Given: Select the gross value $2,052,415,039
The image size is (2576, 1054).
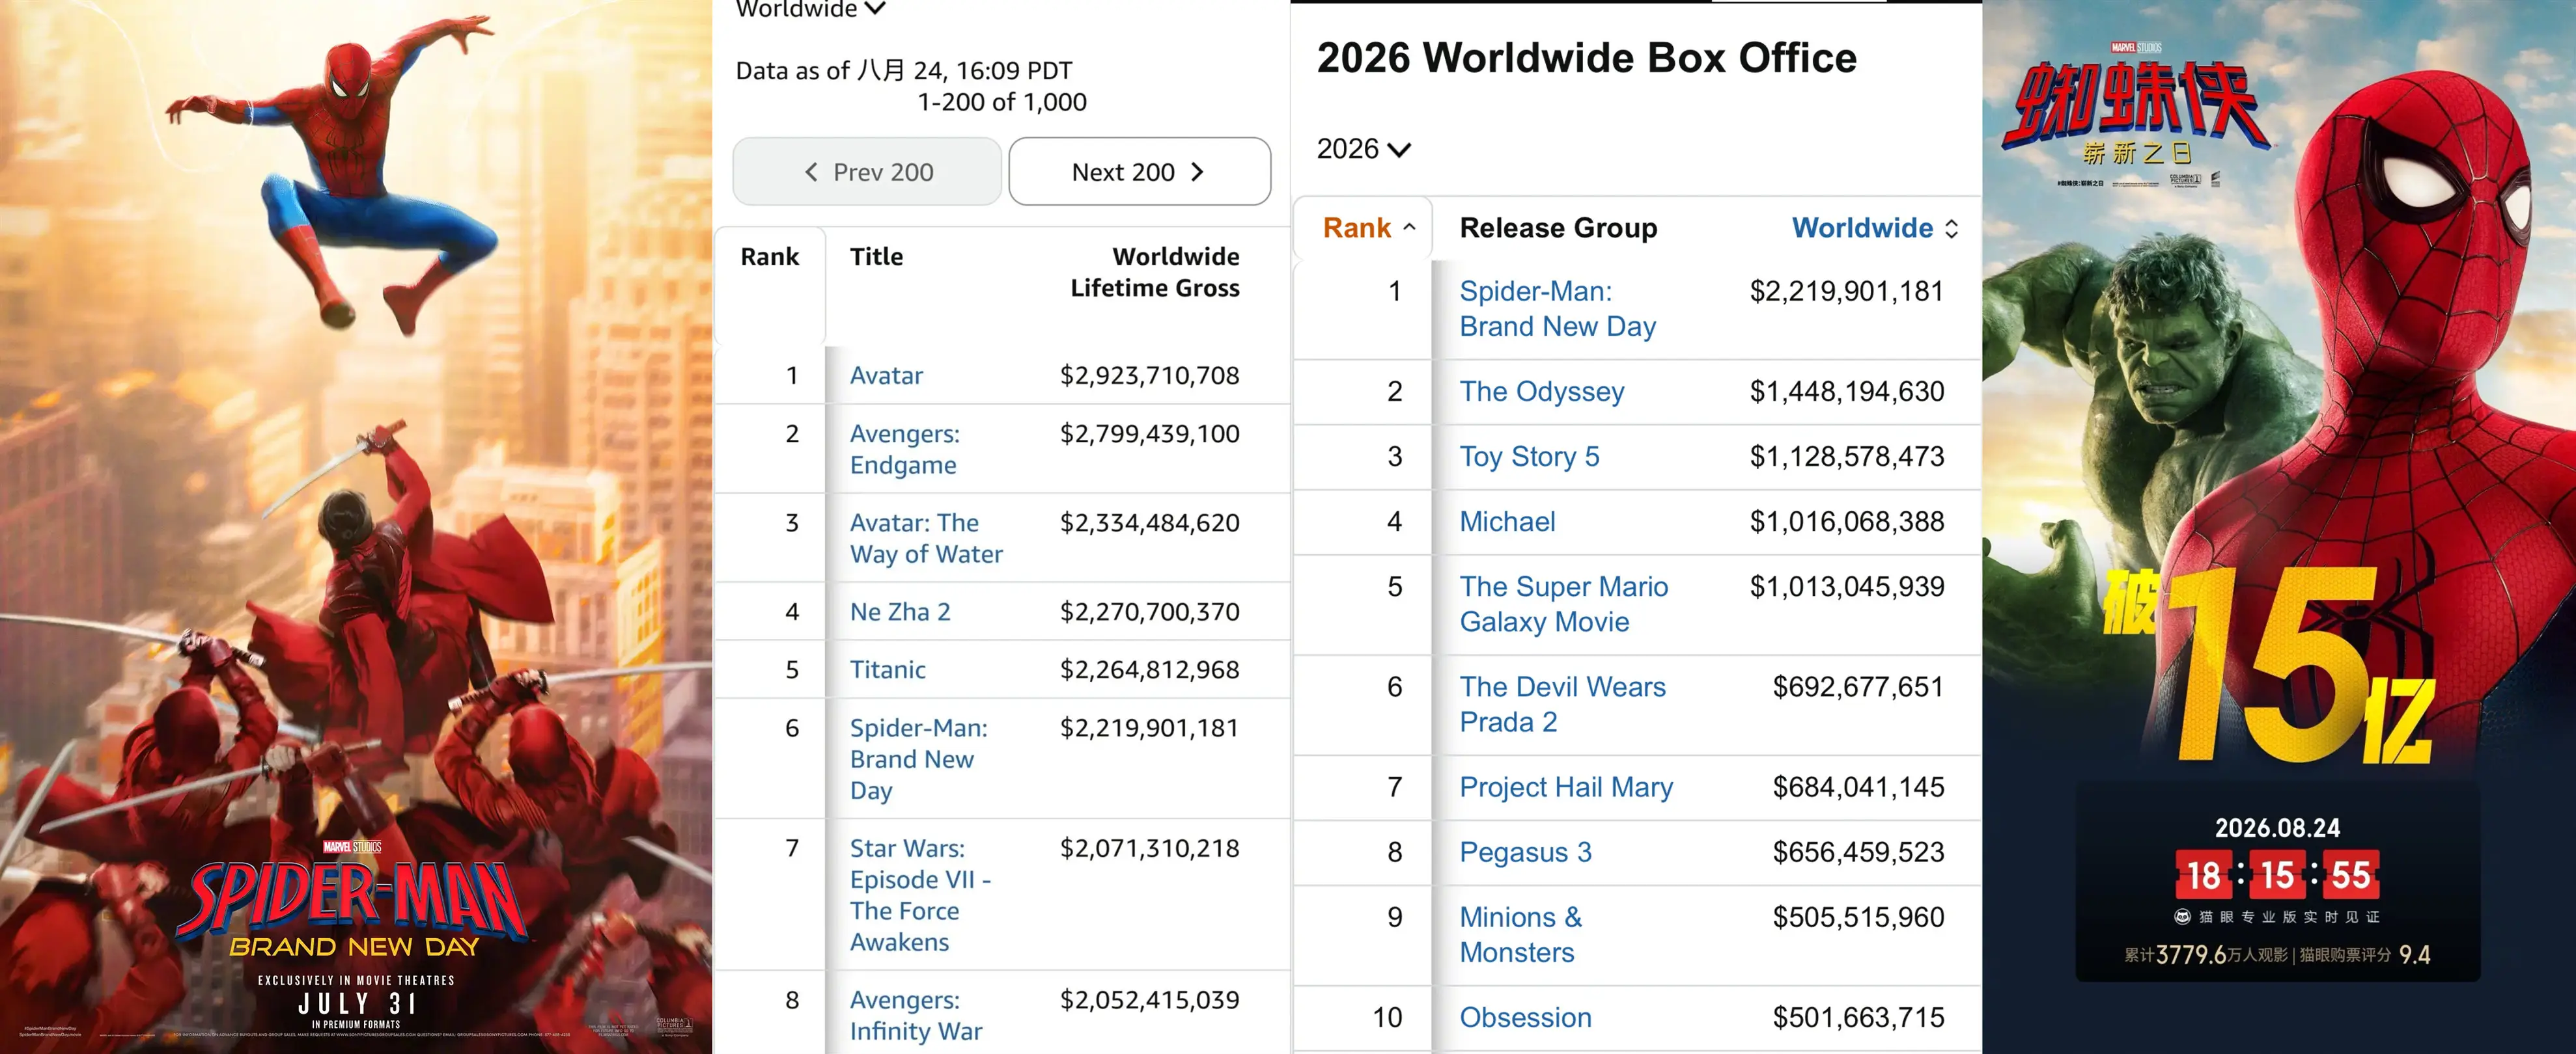Looking at the screenshot, I should (x=1150, y=1000).
